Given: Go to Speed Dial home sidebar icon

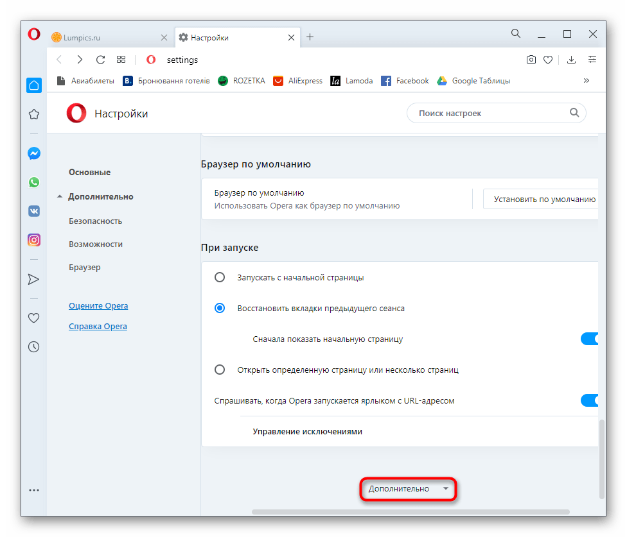Looking at the screenshot, I should (34, 85).
